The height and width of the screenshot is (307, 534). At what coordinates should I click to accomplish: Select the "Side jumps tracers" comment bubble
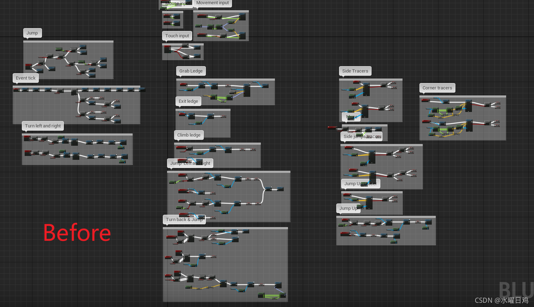pos(361,137)
